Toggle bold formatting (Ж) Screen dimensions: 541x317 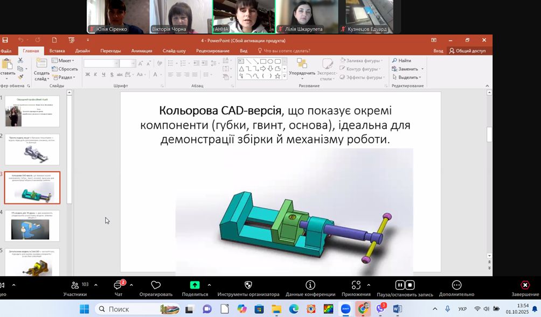[88, 74]
